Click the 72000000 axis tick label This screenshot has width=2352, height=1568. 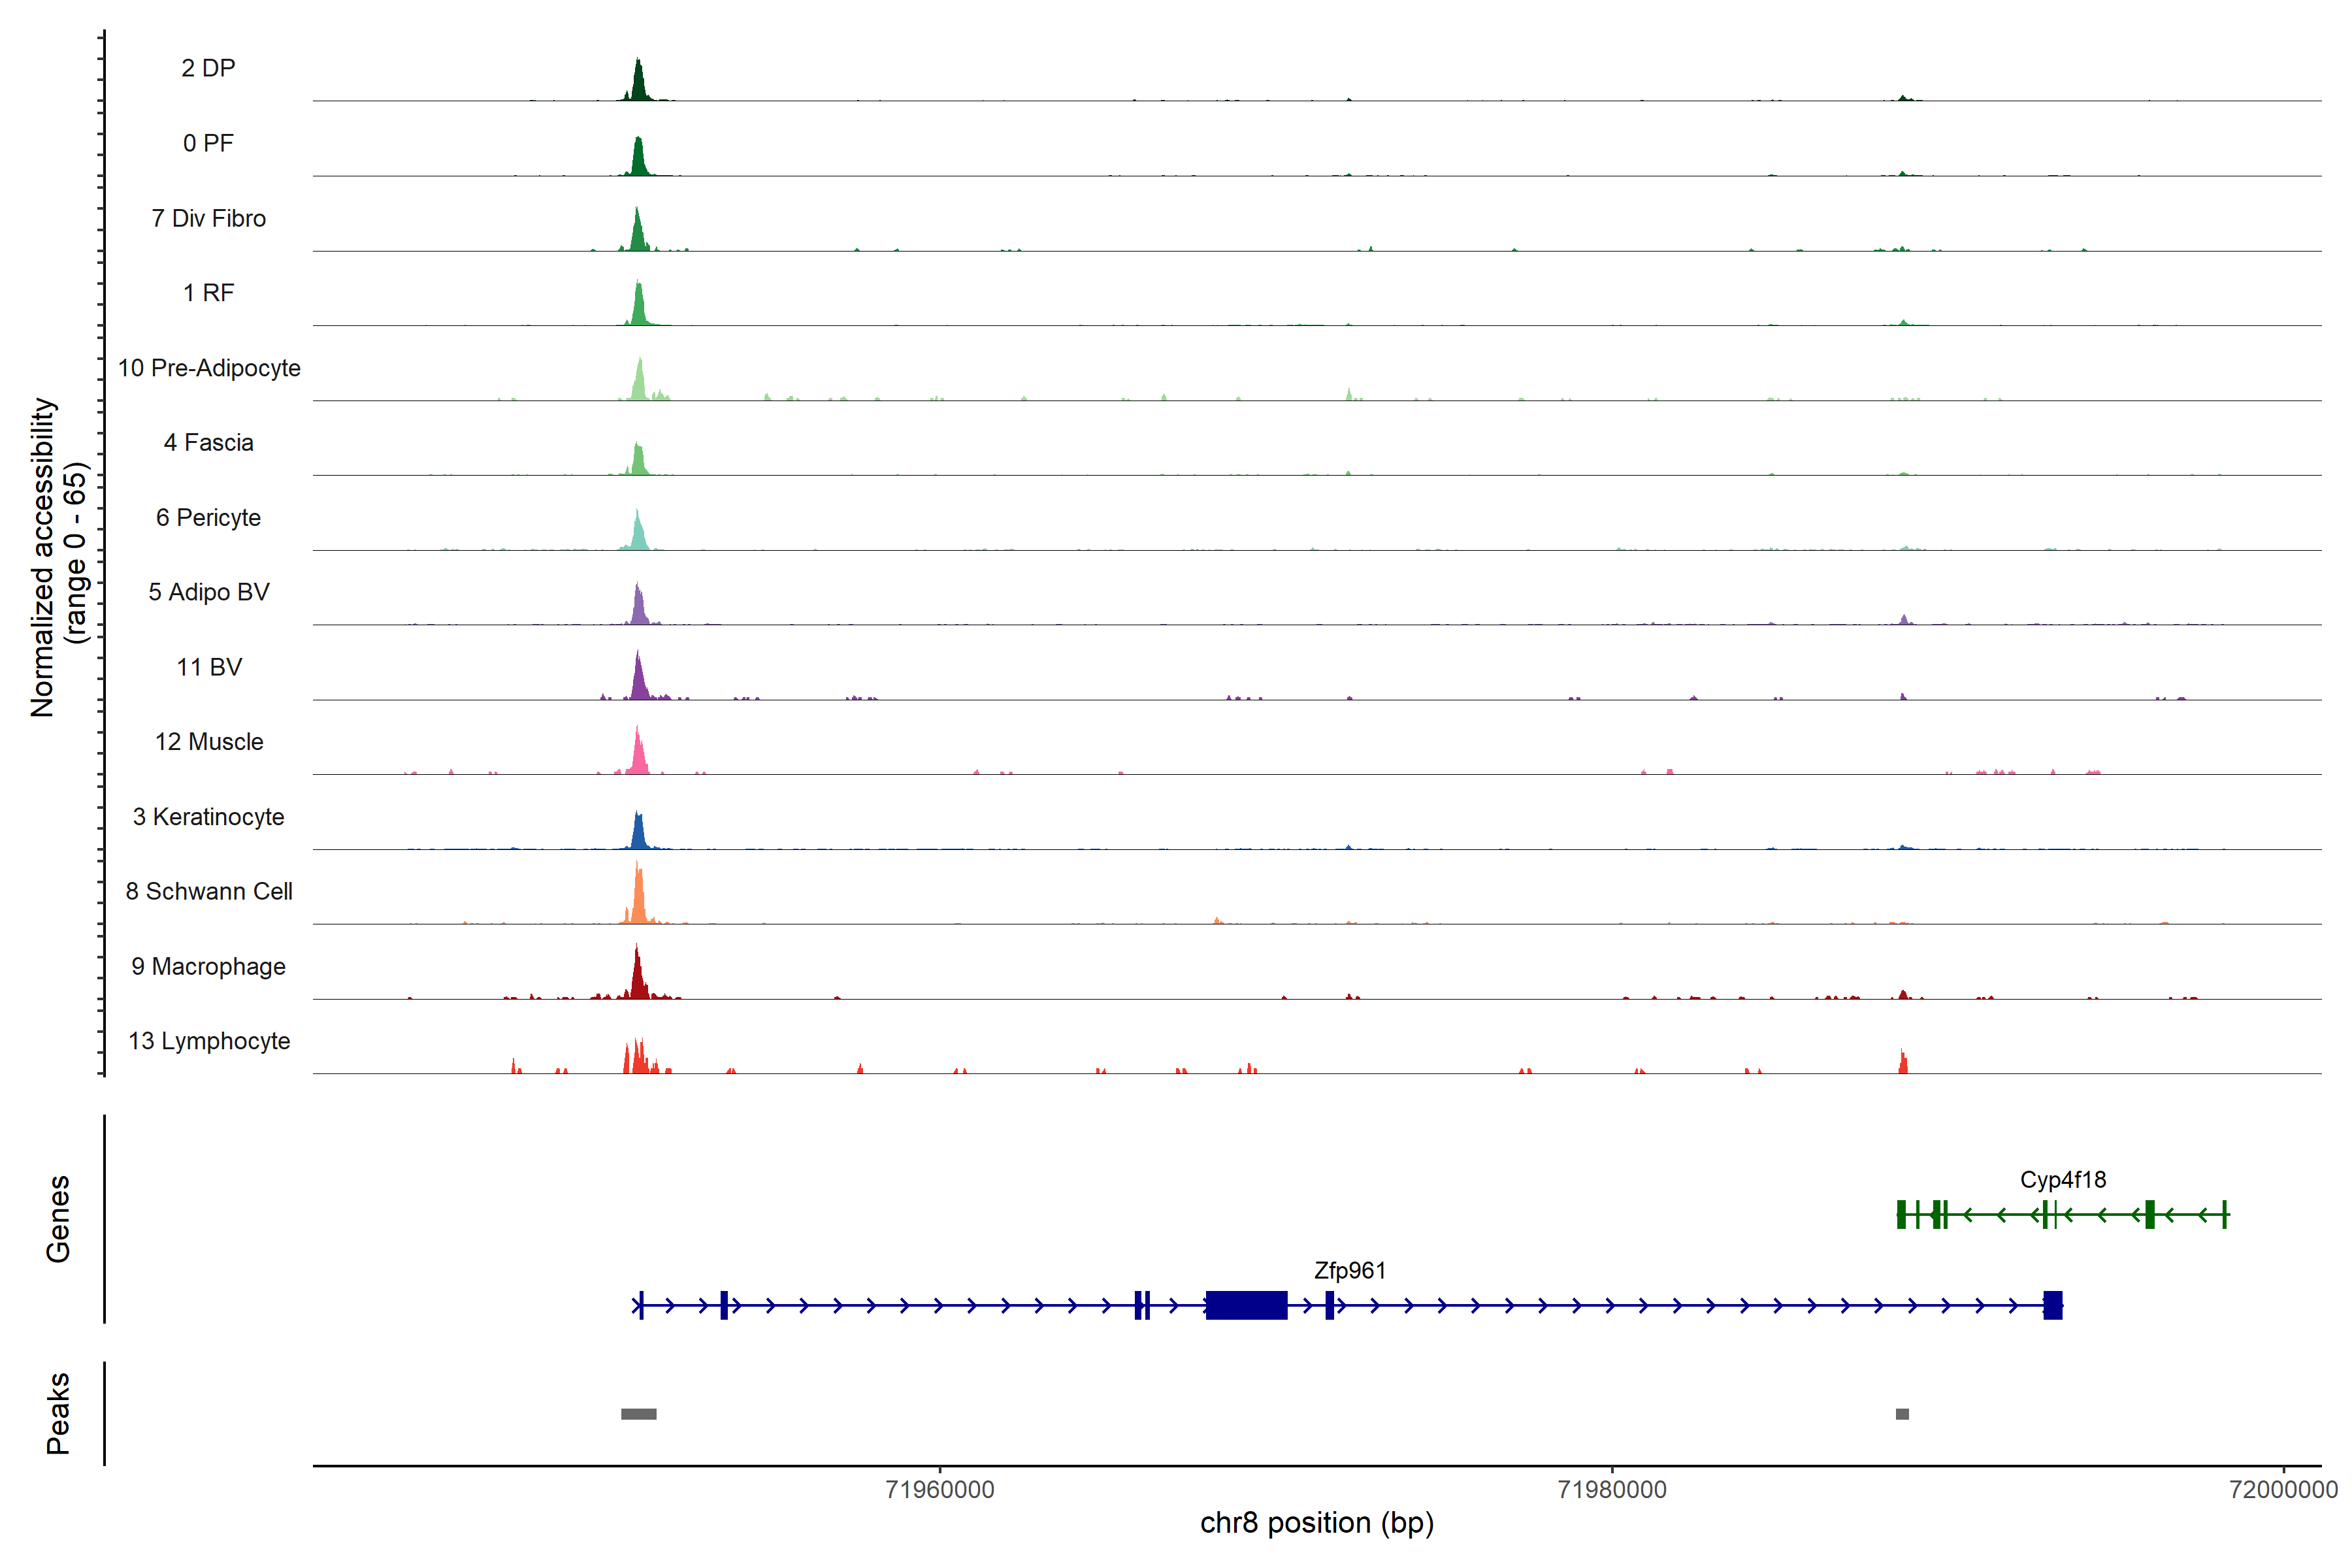(x=2283, y=1490)
